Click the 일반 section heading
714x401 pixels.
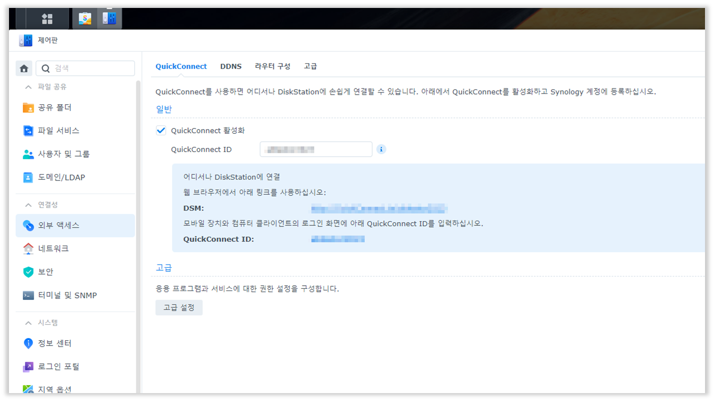(x=164, y=109)
